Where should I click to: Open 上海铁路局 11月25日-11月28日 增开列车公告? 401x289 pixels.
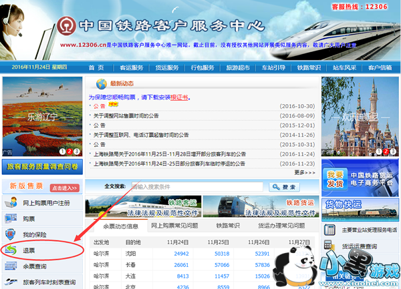click(170, 154)
